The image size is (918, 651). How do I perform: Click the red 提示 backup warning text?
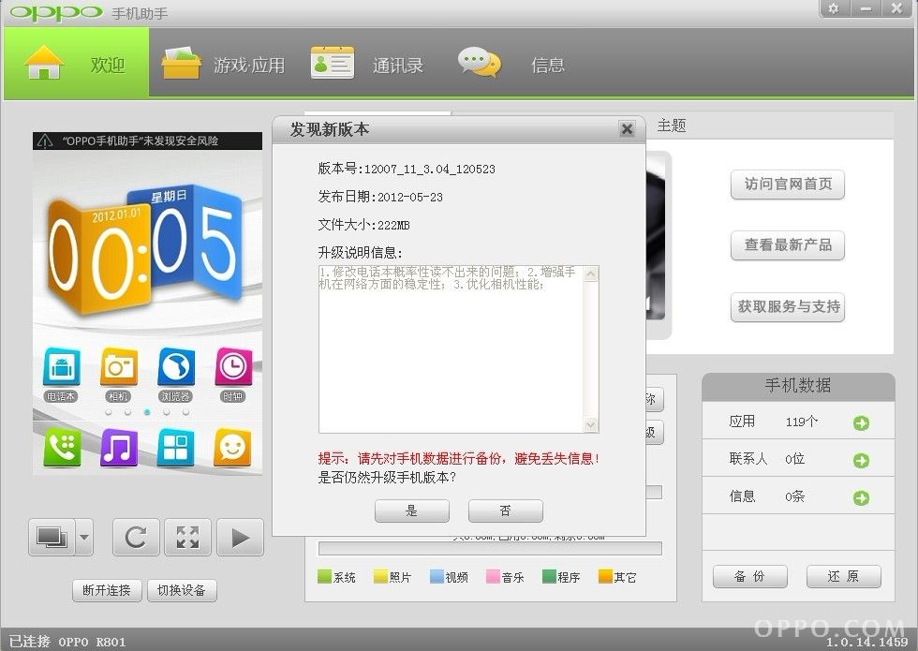(x=458, y=458)
